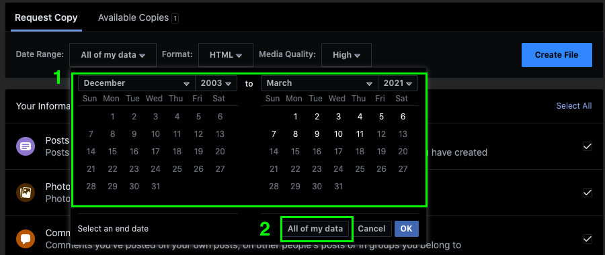This screenshot has height=255, width=605.
Task: Select March 5 in end calendar
Action: pyautogui.click(x=381, y=117)
